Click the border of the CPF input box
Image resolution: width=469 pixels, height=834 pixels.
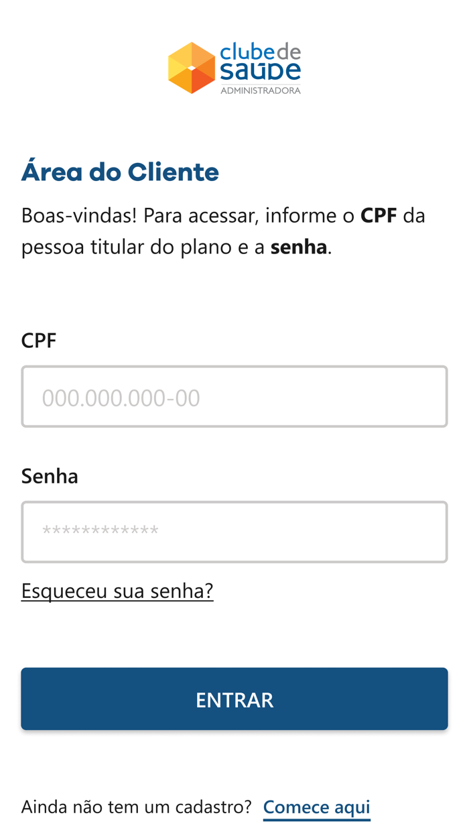234,367
